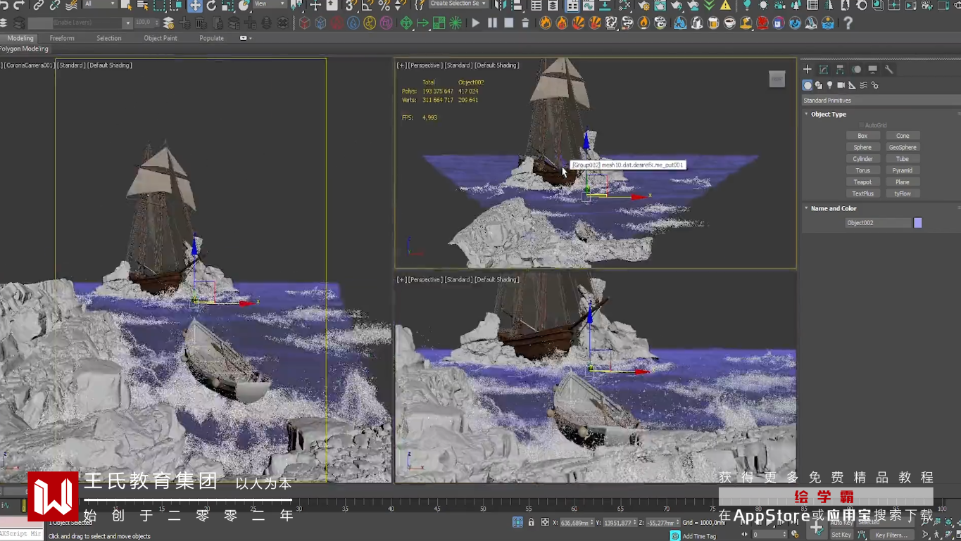Switch to the Modeling ribbon tab
The height and width of the screenshot is (541, 961).
(20, 38)
